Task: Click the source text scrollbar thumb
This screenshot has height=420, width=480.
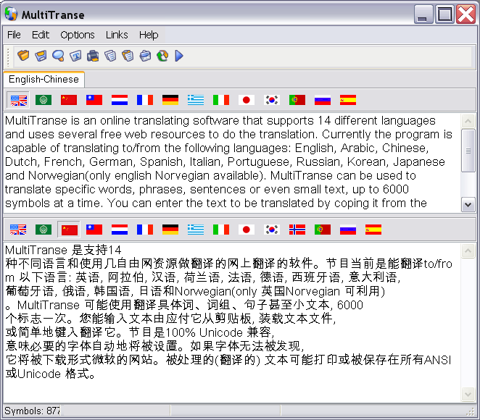Action: click(x=468, y=151)
